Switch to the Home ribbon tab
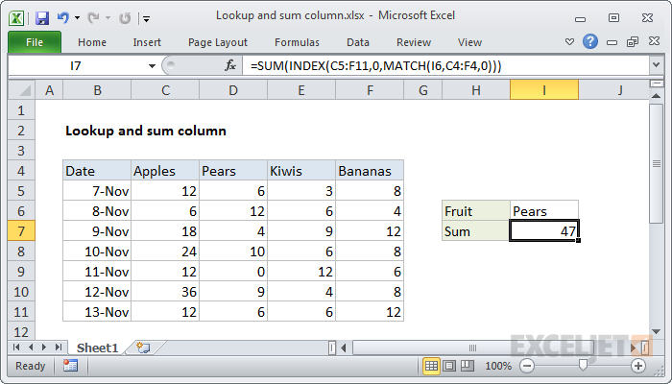 tap(92, 42)
